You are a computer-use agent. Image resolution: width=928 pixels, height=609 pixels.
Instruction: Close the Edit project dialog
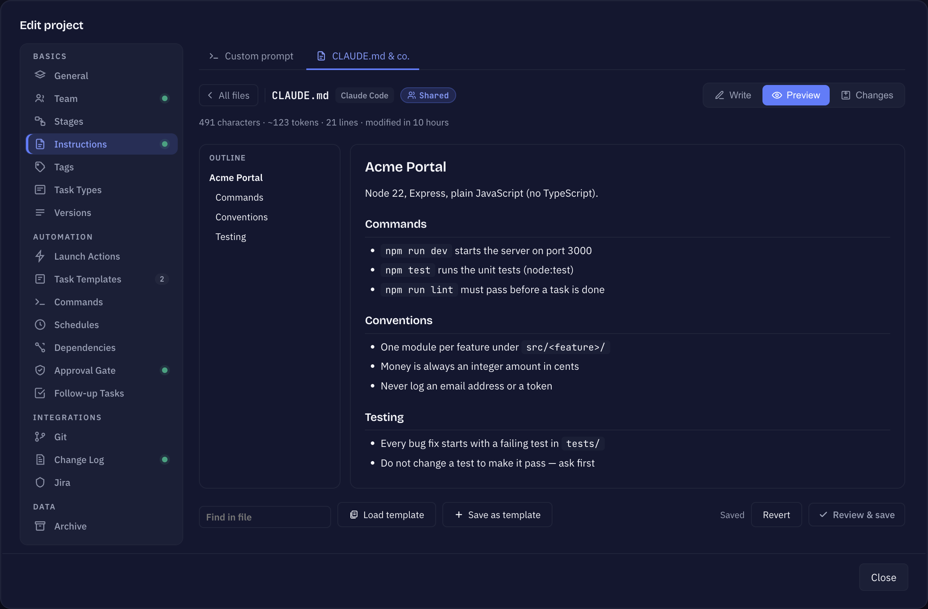(x=884, y=577)
